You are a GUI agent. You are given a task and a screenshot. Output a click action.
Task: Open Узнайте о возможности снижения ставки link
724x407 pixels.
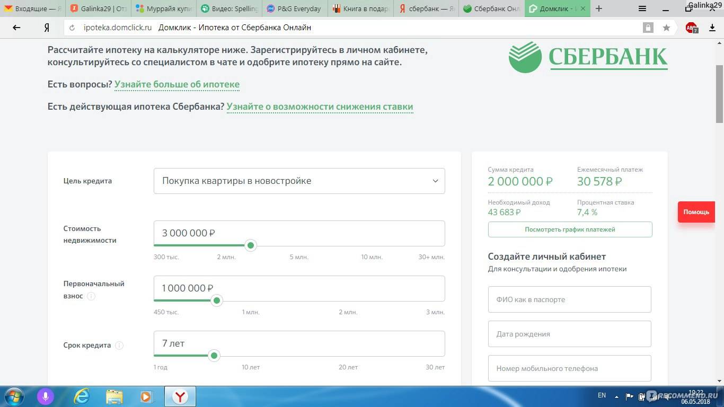pos(320,107)
